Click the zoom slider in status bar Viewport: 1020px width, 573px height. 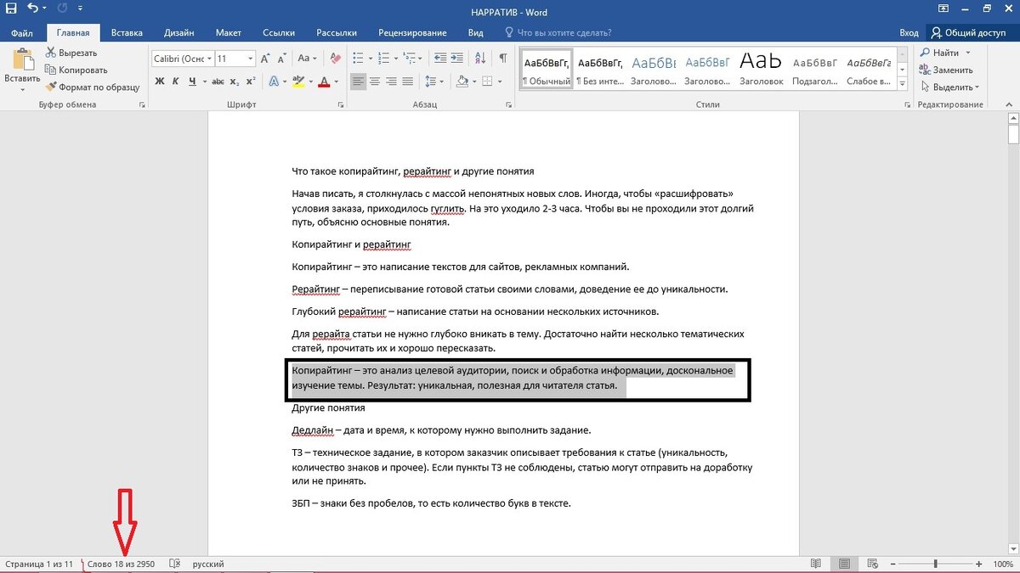pyautogui.click(x=935, y=564)
